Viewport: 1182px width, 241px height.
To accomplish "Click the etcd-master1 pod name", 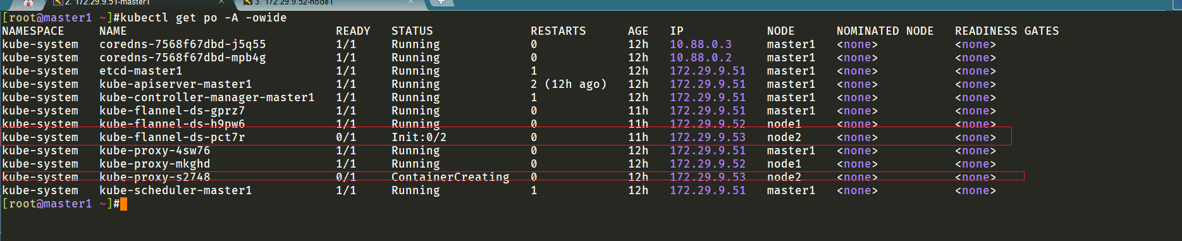I will [140, 71].
